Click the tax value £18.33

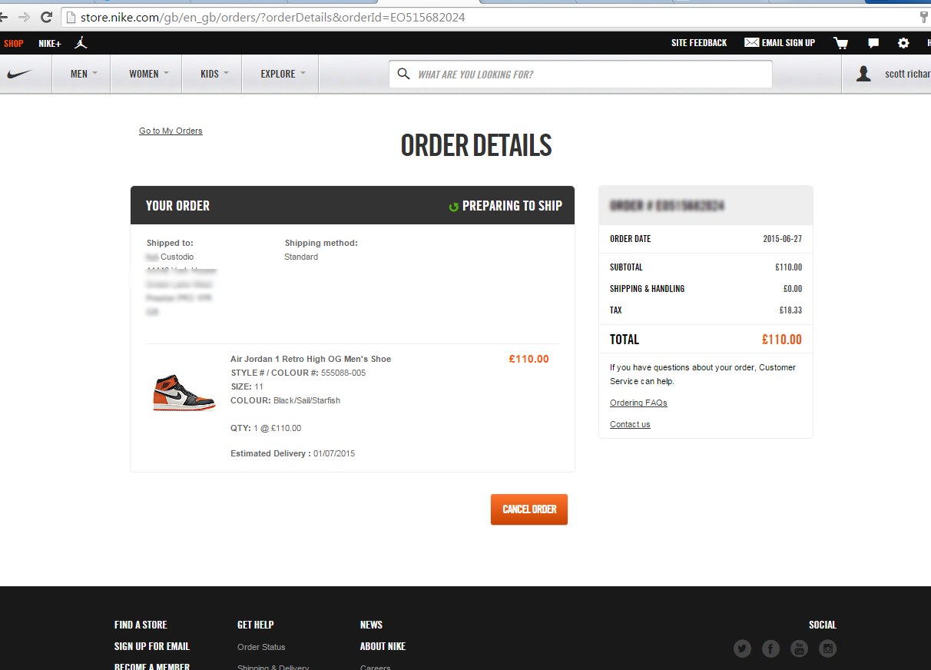pos(790,310)
